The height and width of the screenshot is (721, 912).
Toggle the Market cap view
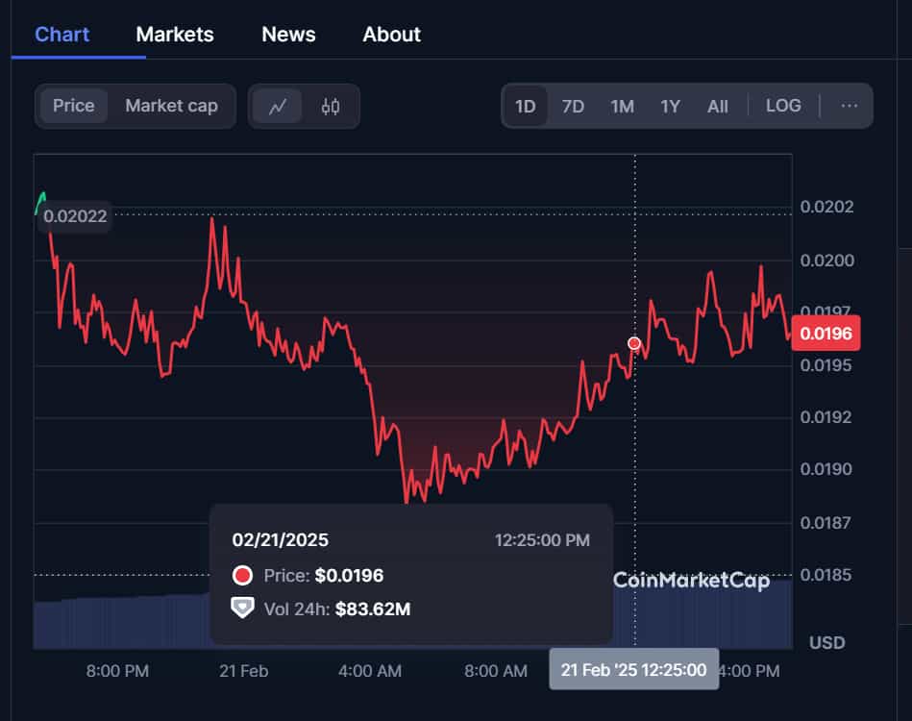tap(171, 106)
